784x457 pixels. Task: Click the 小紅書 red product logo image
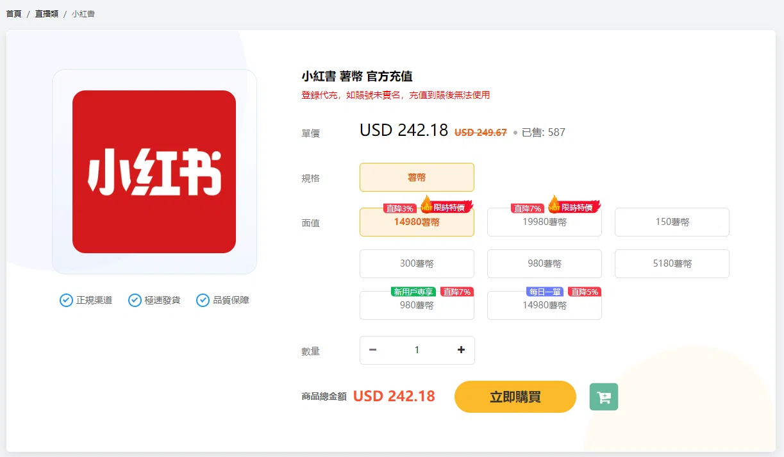[154, 172]
